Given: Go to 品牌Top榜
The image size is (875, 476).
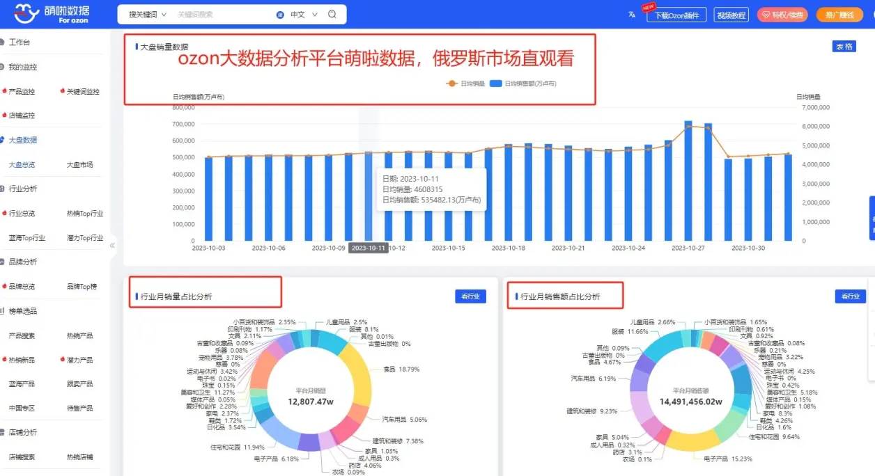Looking at the screenshot, I should [x=82, y=286].
